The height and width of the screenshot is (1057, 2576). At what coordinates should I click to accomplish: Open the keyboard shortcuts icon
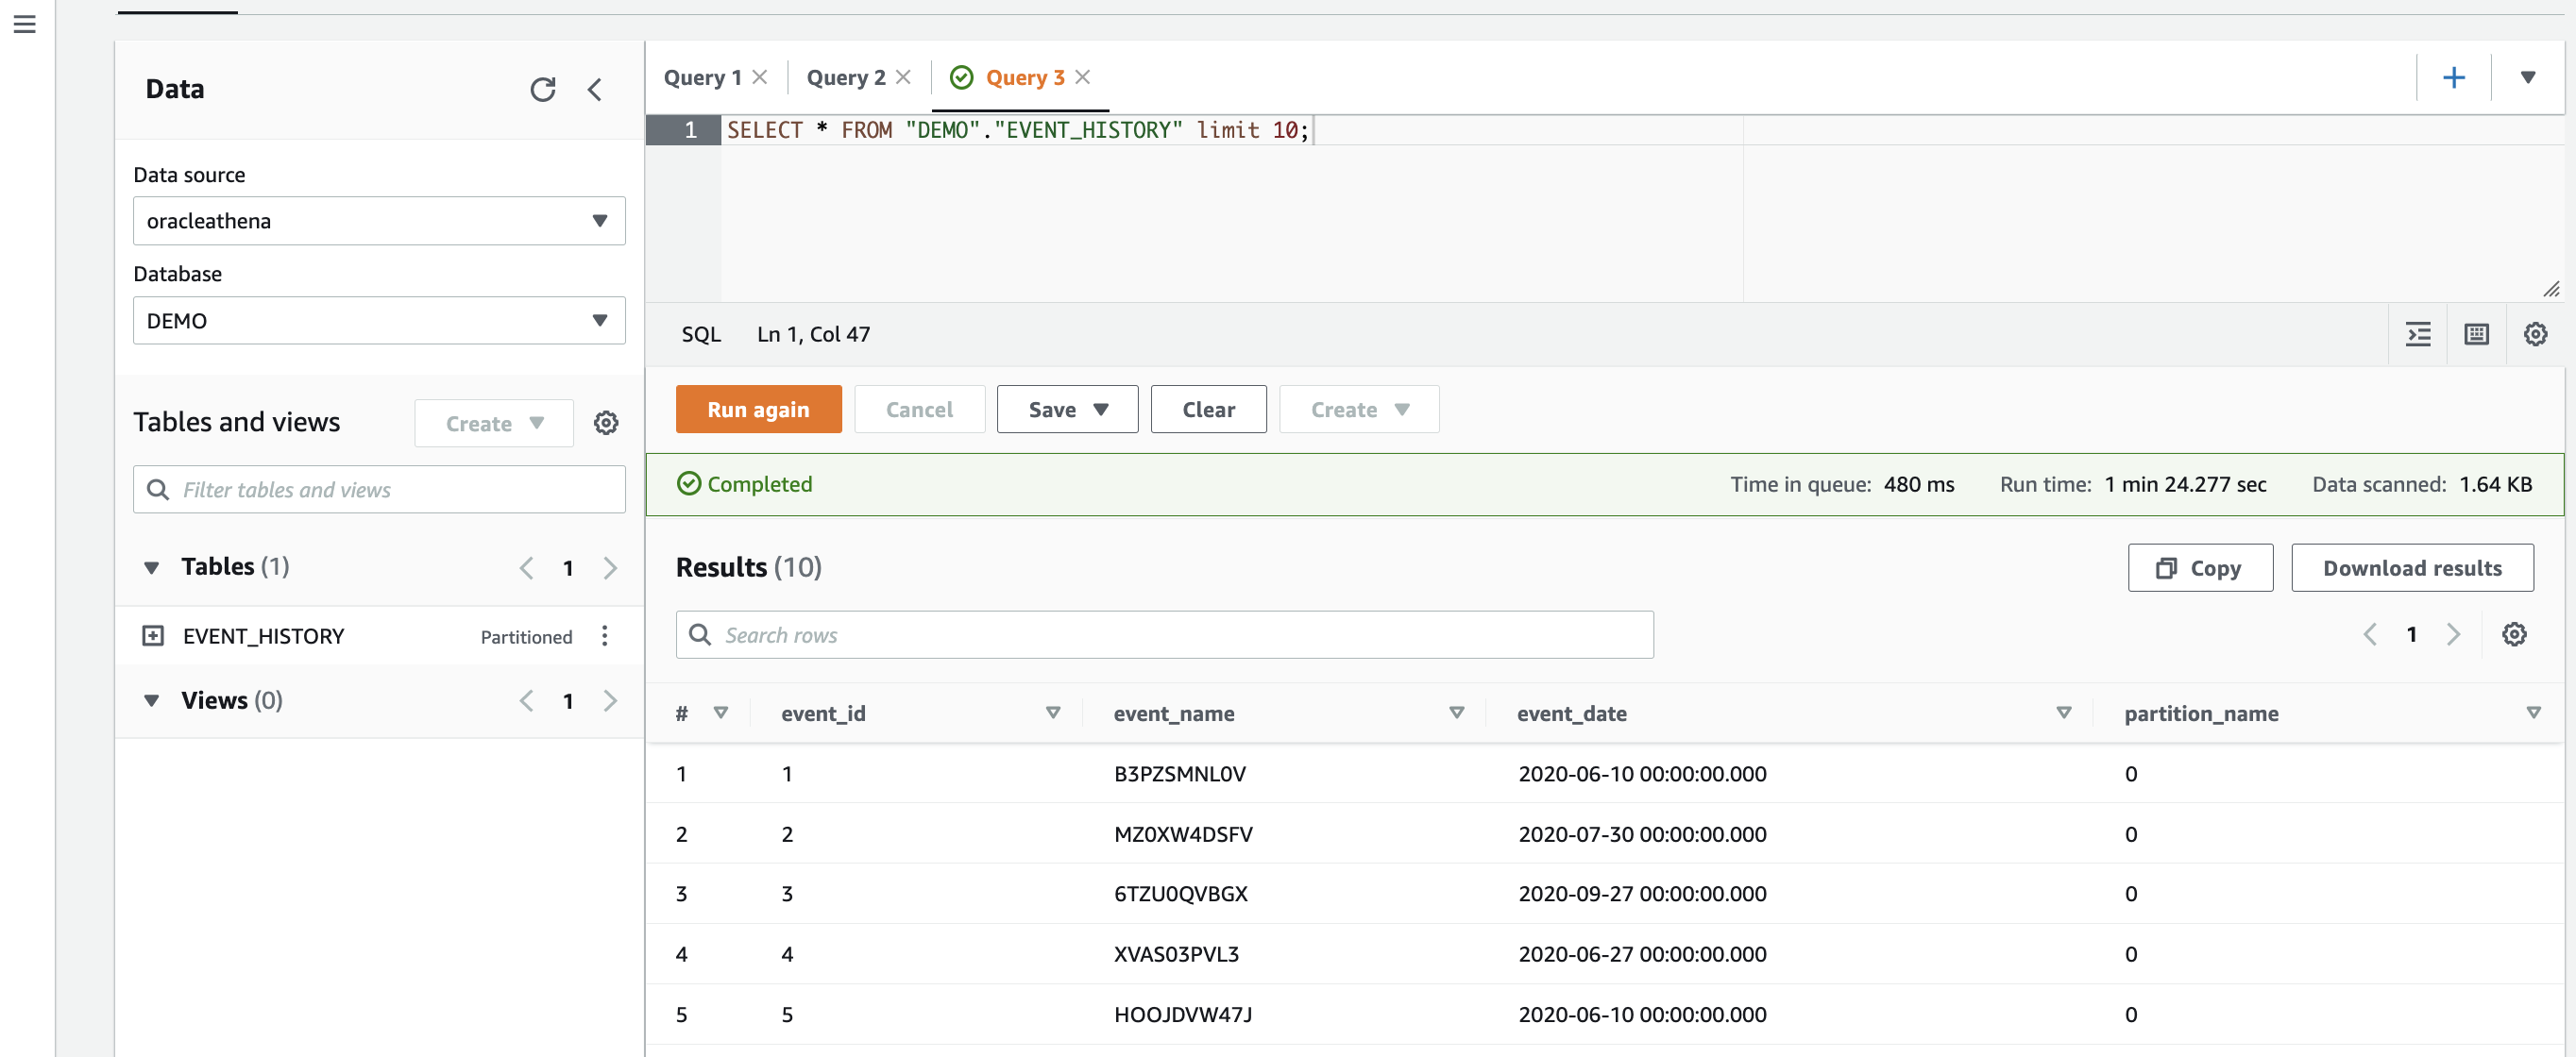pyautogui.click(x=2476, y=335)
